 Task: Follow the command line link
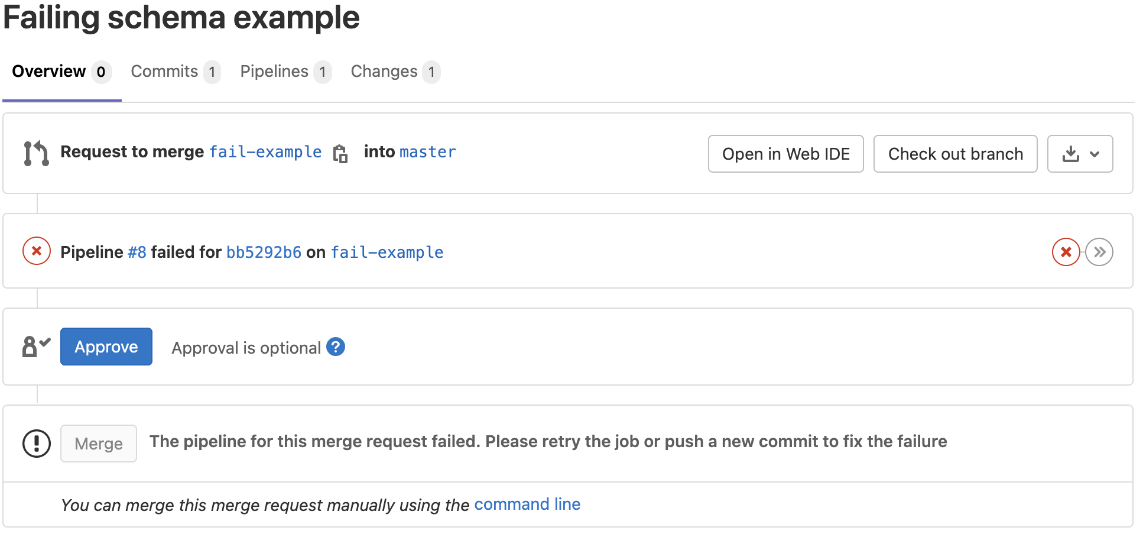click(527, 504)
